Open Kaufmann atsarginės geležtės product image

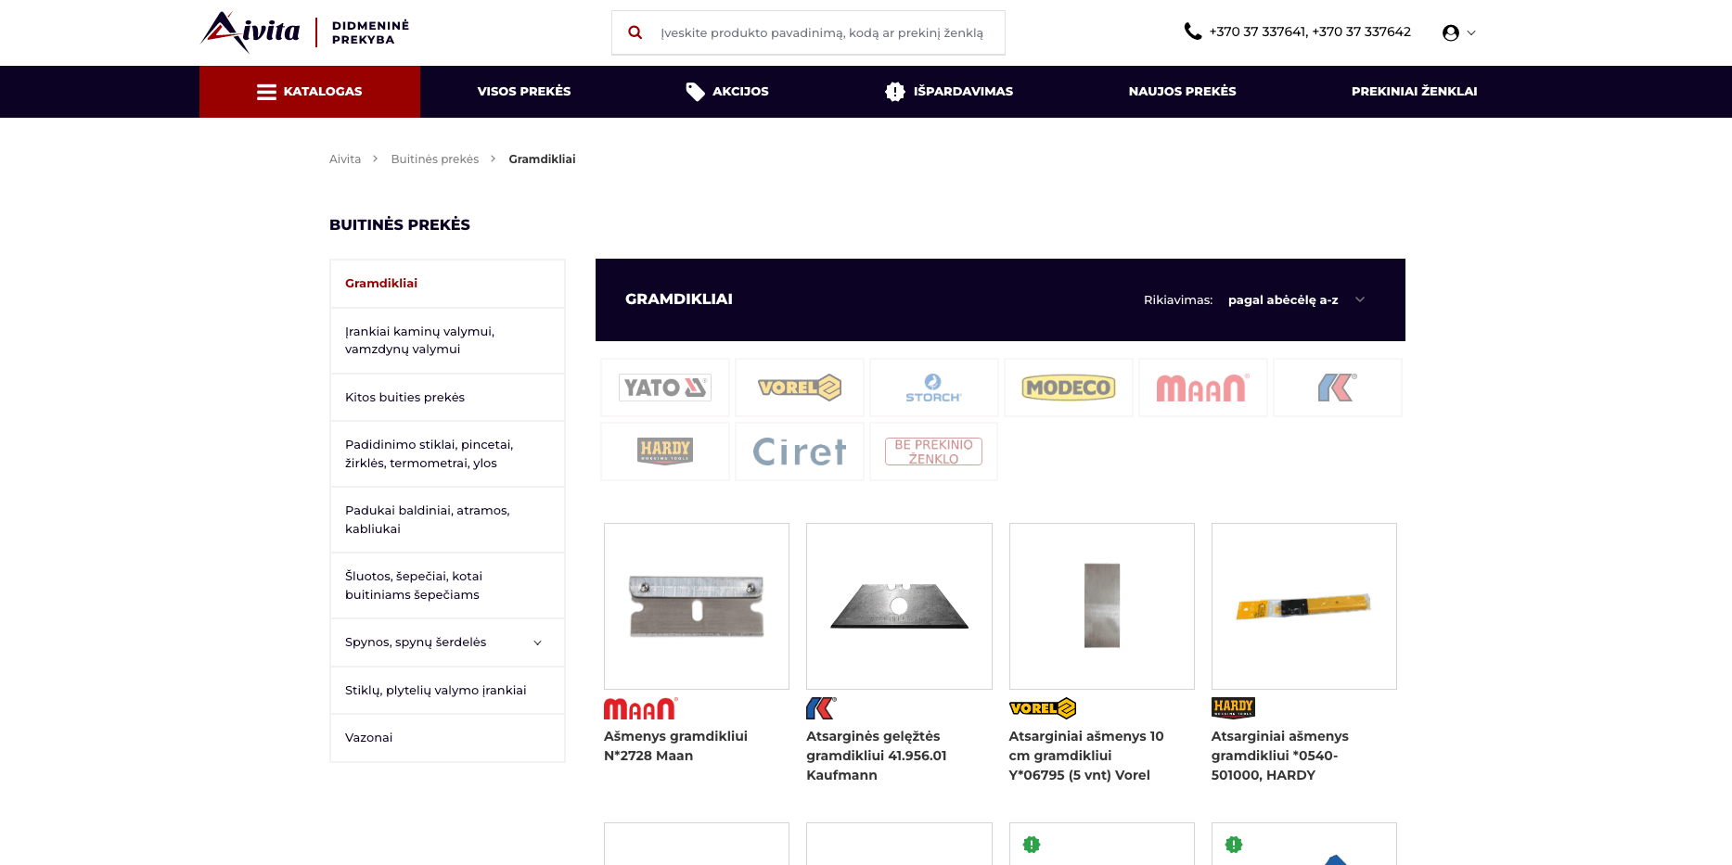[x=899, y=606]
